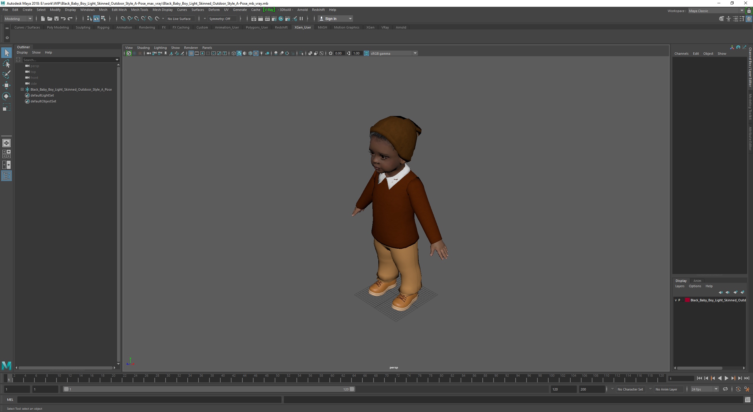The image size is (753, 412).
Task: Toggle sRGB gamma display checkbox
Action: (366, 53)
